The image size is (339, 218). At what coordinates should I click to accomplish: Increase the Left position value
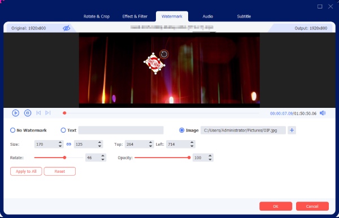192,142
